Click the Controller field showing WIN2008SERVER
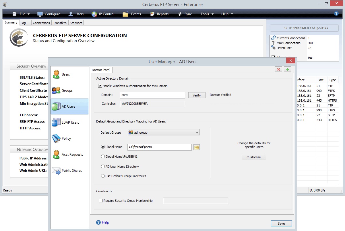This screenshot has height=231, width=345. click(152, 104)
